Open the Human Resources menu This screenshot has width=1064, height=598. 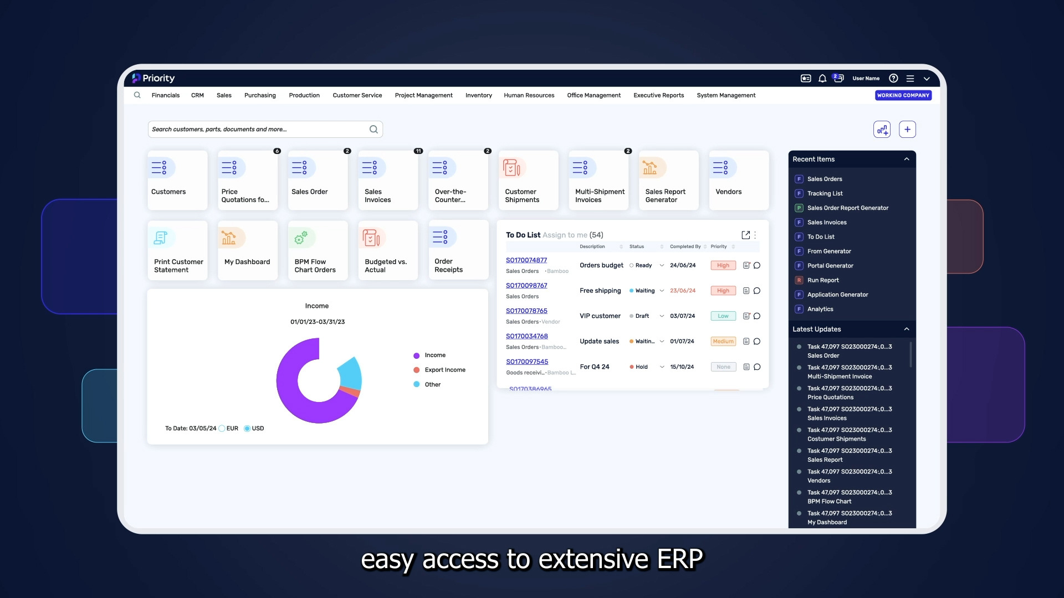[x=529, y=95]
